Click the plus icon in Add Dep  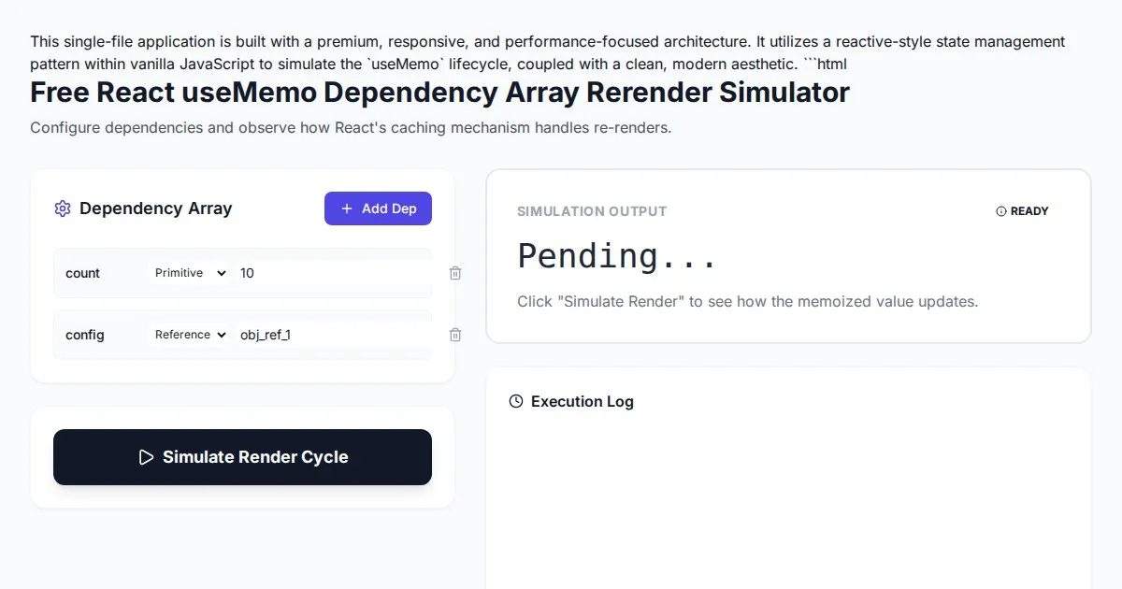click(x=347, y=208)
